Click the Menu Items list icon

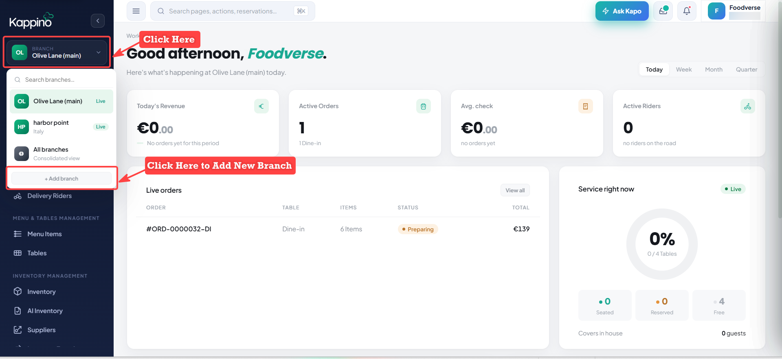coord(18,234)
